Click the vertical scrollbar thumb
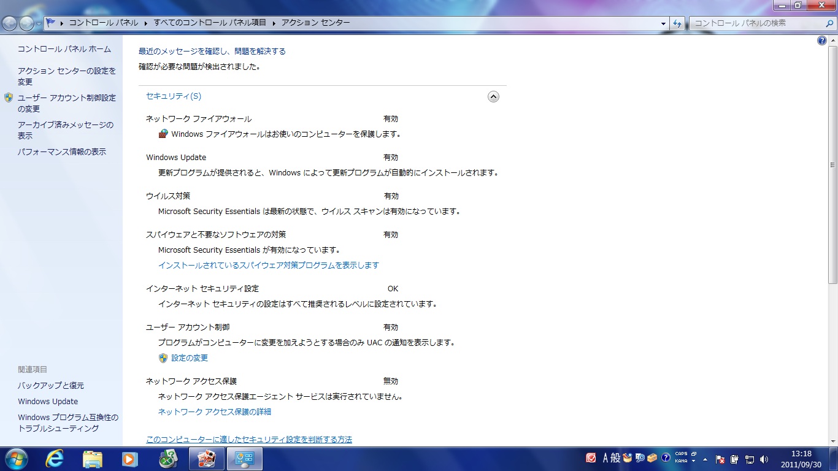The width and height of the screenshot is (838, 471). (832, 164)
